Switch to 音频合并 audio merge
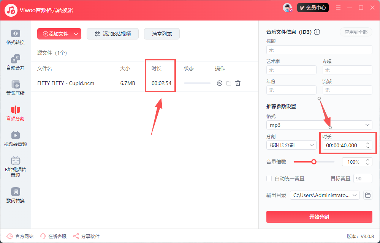The image size is (380, 243). (x=15, y=63)
